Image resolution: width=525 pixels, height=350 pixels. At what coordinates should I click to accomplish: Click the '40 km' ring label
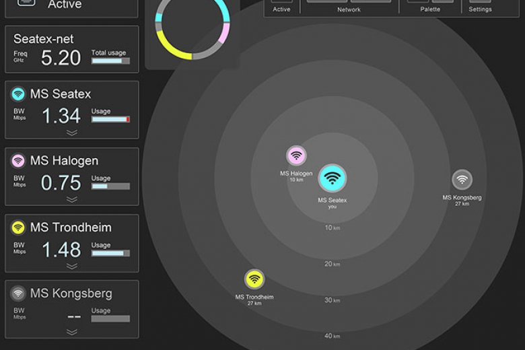click(332, 336)
